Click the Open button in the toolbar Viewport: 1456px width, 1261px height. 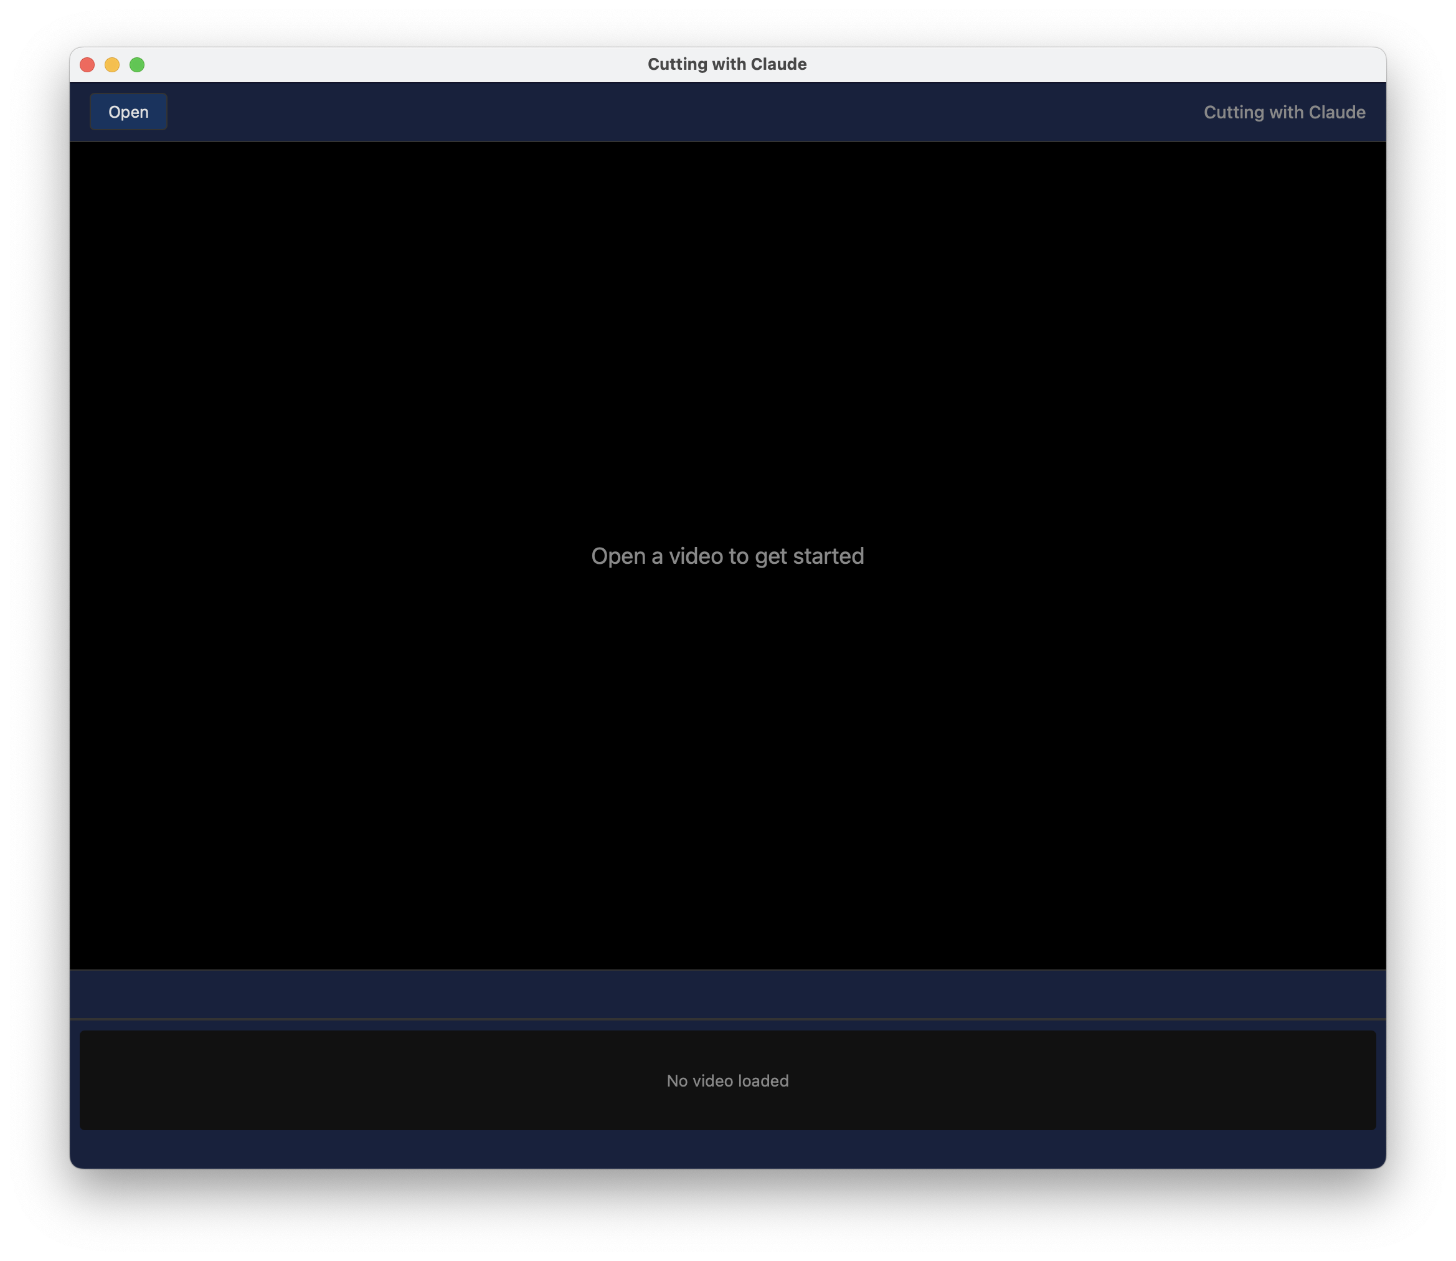pos(128,111)
